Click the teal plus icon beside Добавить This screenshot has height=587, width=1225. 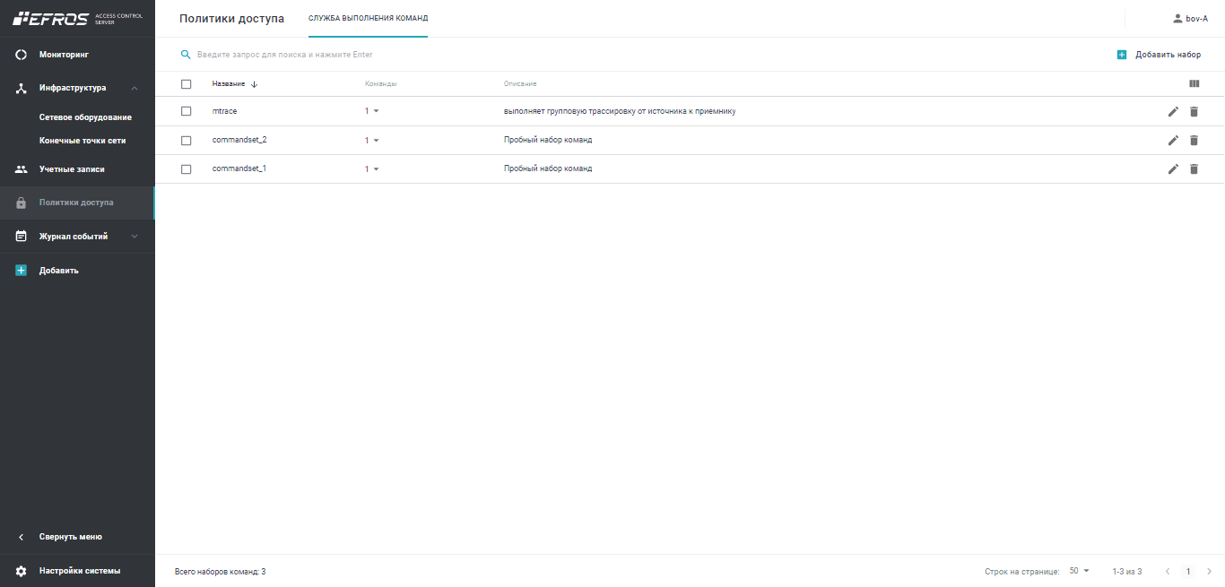(22, 271)
